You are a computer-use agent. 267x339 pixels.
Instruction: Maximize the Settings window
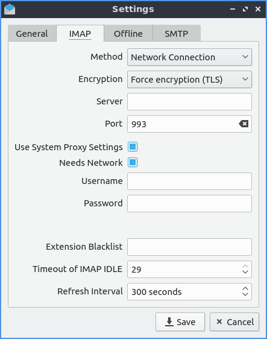click(245, 9)
